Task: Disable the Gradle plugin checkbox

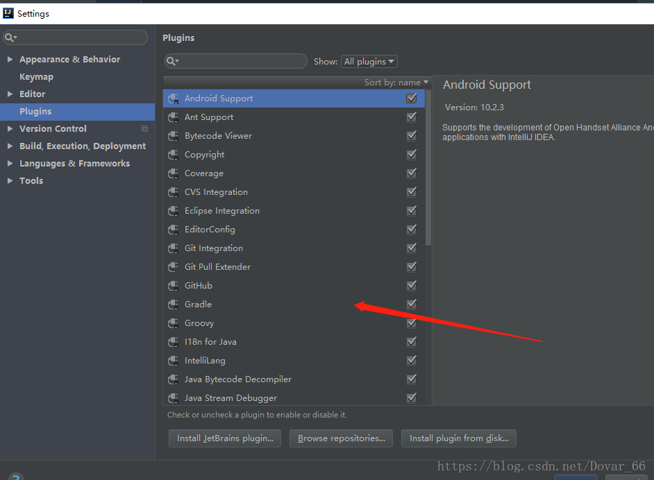Action: pos(411,305)
